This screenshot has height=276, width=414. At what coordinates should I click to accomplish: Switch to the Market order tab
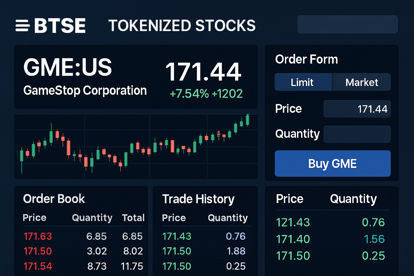coord(361,82)
